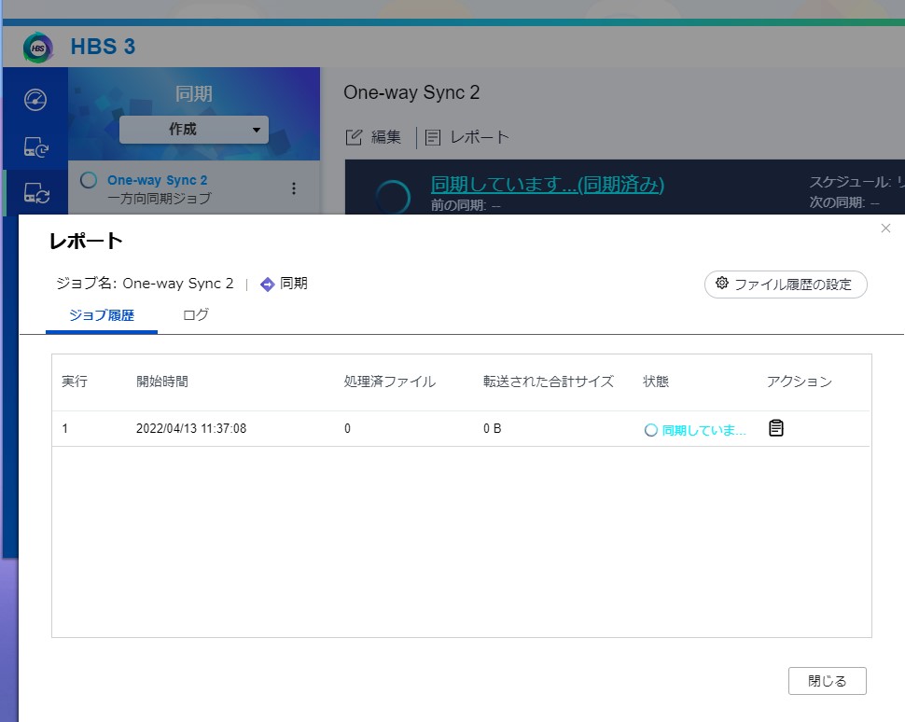This screenshot has width=905, height=722.
Task: Close the レポート dialog with the X
Action: coord(885,229)
